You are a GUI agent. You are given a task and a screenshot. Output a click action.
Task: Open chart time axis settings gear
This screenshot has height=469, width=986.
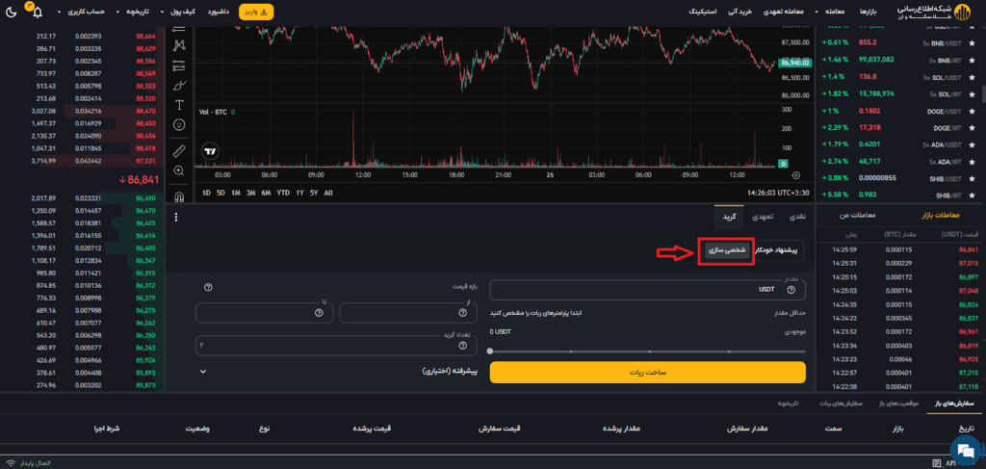[x=796, y=174]
